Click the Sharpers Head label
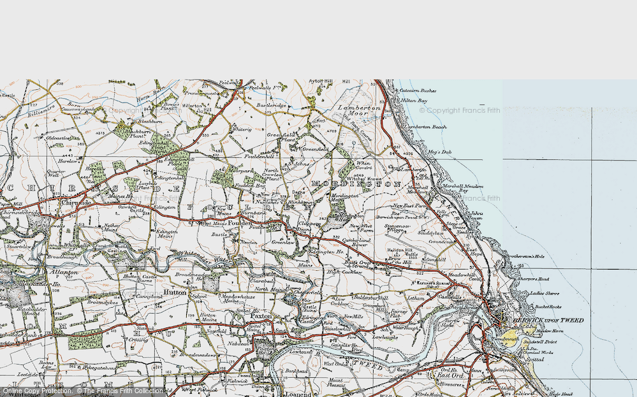This screenshot has height=397, width=637. coord(533,279)
